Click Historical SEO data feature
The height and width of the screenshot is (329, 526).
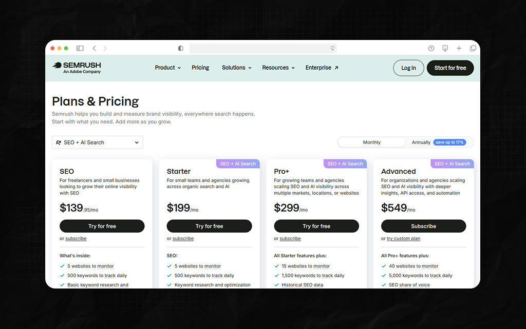coord(302,285)
